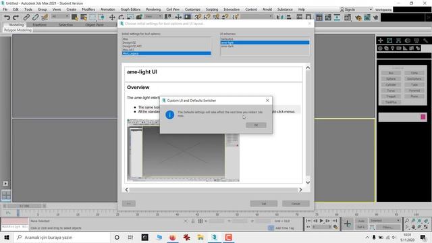Image resolution: width=432 pixels, height=243 pixels.
Task: Open the Rendered Frame Window icon
Action: (x=367, y=18)
